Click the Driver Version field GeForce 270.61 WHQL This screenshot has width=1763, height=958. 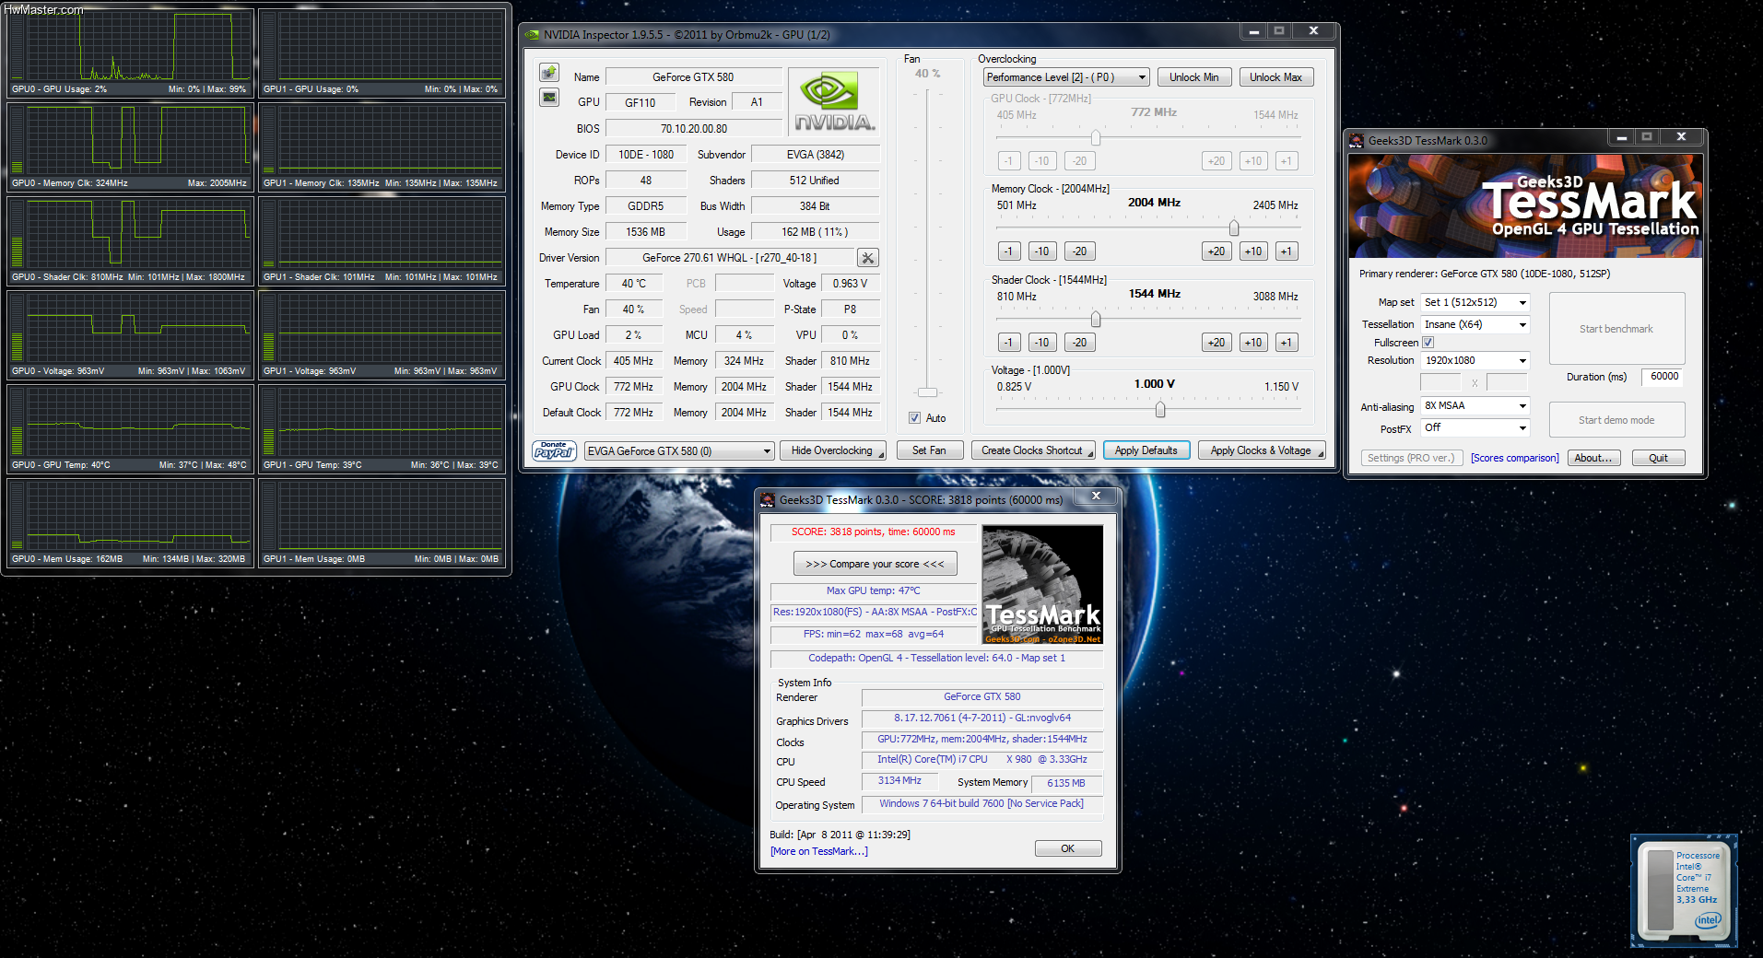coord(730,258)
